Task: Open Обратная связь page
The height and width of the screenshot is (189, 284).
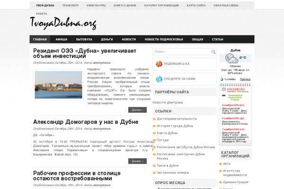Action: tap(226, 6)
